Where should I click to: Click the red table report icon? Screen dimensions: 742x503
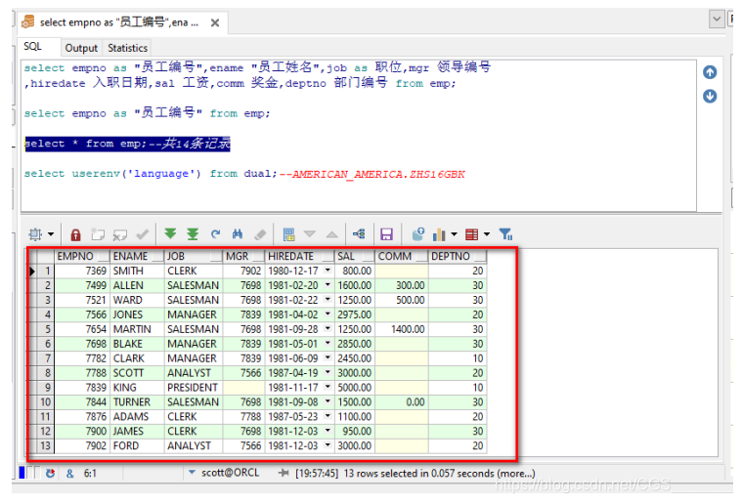pyautogui.click(x=472, y=234)
